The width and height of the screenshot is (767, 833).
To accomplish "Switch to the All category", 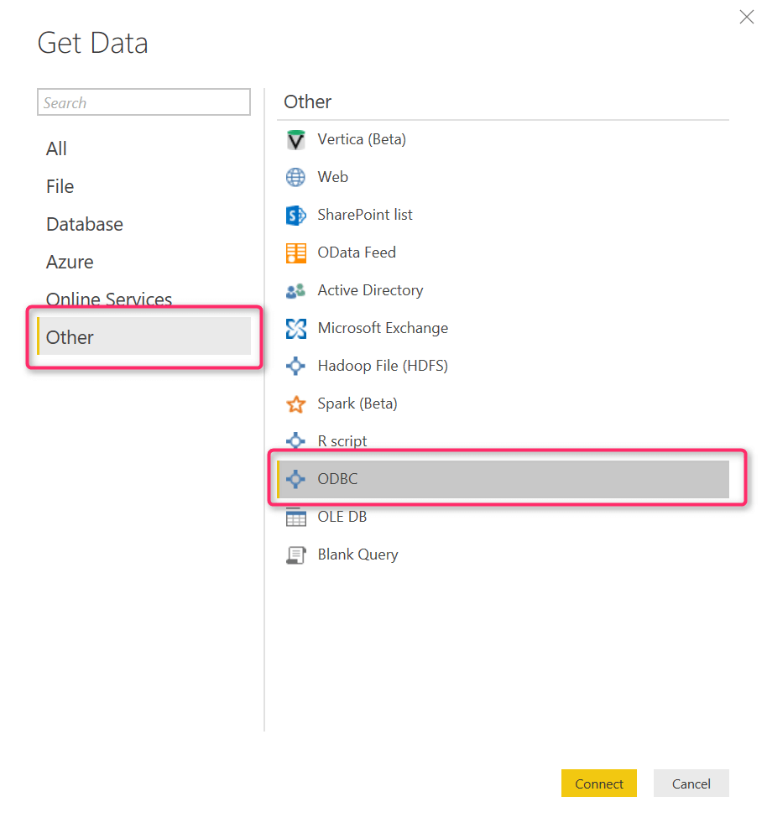I will tap(56, 148).
